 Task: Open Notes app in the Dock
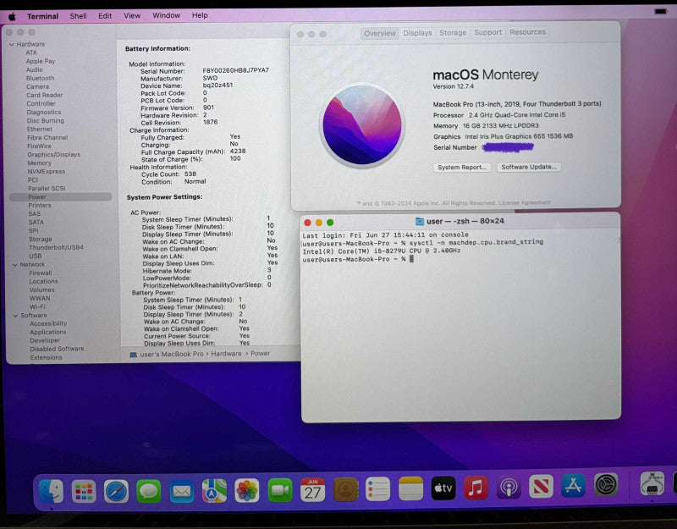[x=410, y=488]
